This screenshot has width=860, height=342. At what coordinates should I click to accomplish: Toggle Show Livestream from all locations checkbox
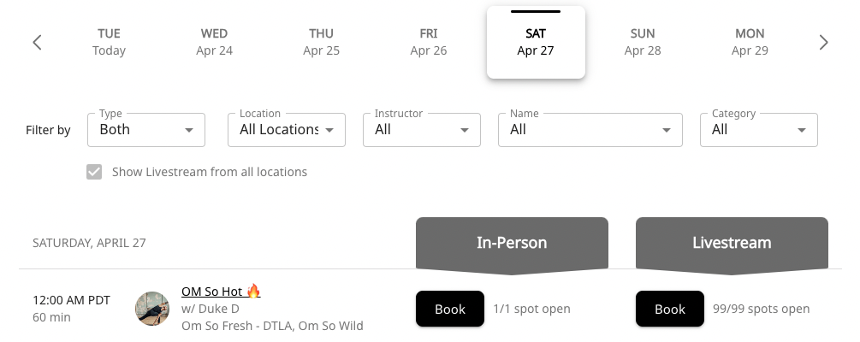pos(94,172)
